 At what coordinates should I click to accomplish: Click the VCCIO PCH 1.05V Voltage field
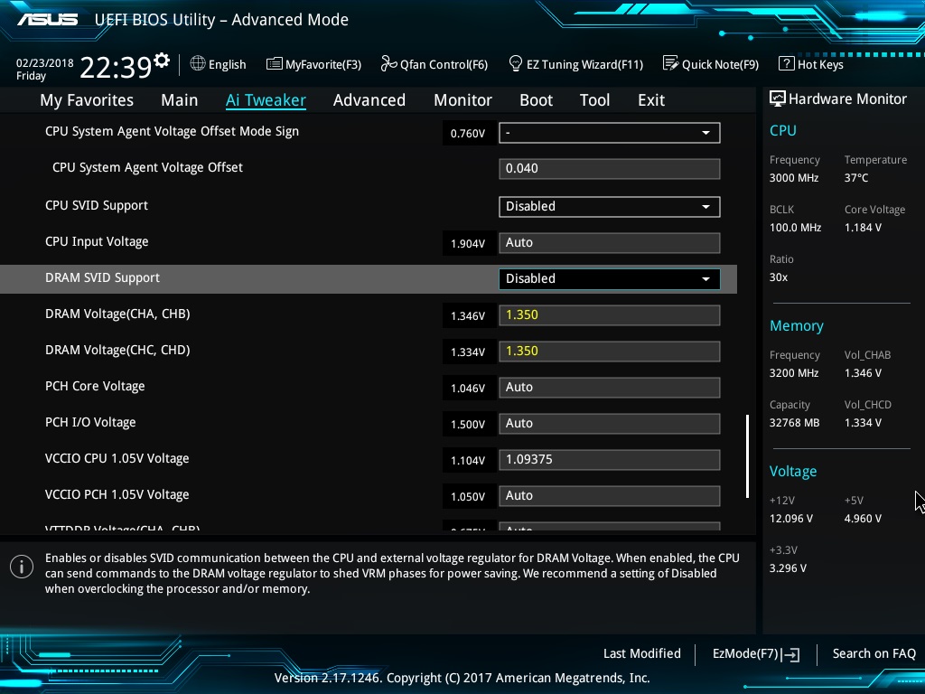[610, 496]
